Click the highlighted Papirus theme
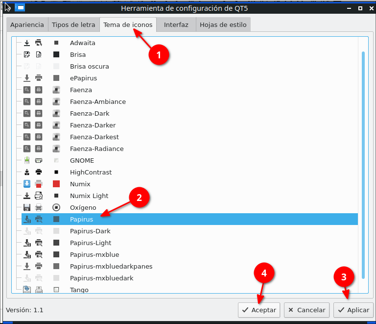Image resolution: width=376 pixels, height=324 pixels. click(189, 219)
